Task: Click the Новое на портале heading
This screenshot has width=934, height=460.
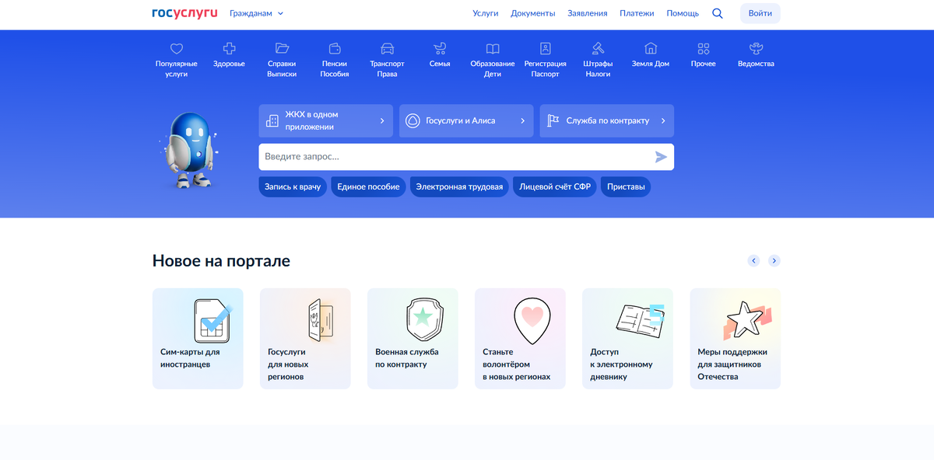Action: coord(221,261)
